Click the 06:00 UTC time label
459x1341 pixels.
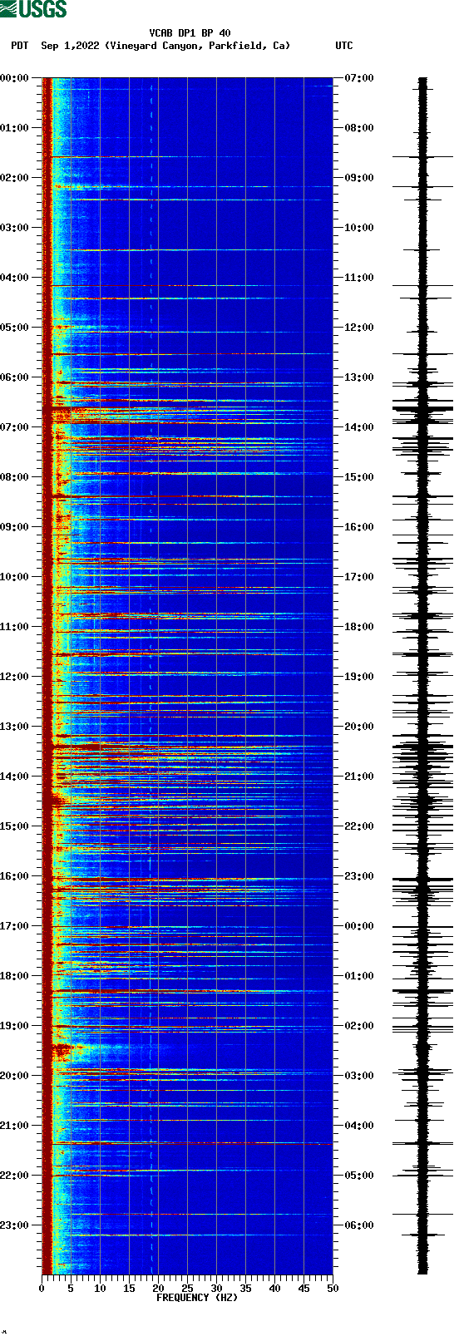(359, 1225)
